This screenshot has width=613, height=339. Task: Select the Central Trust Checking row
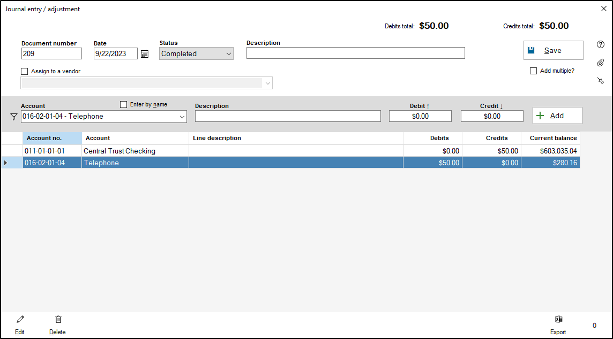pyautogui.click(x=119, y=151)
